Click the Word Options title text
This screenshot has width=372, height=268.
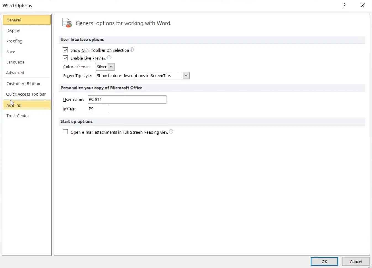coord(17,6)
